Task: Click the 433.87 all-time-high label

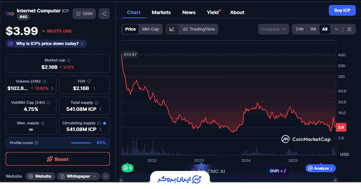Action: tap(130, 55)
